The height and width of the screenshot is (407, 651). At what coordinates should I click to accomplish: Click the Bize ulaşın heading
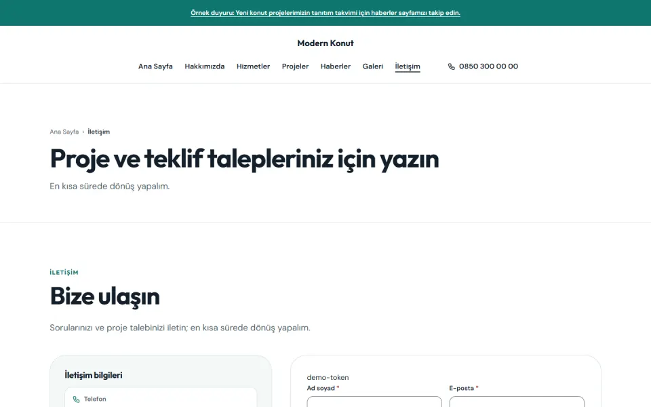coord(104,296)
